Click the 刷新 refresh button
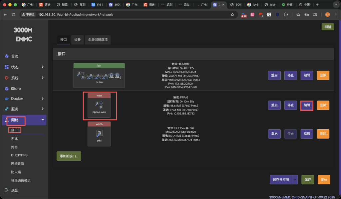 click(328, 27)
